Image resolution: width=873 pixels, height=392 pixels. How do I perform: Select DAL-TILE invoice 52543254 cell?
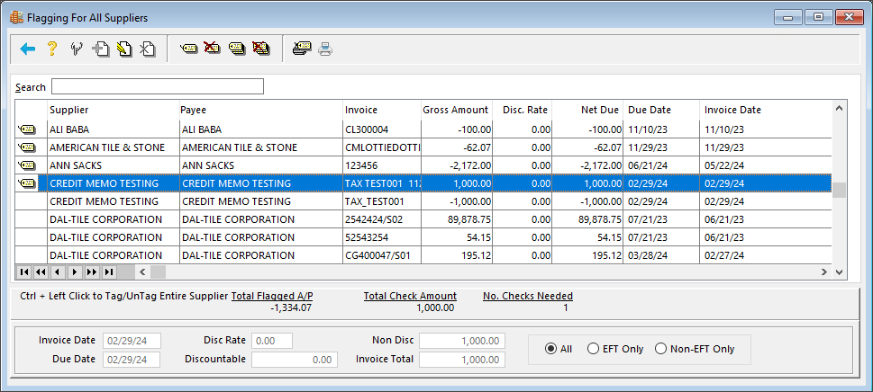[x=382, y=237]
